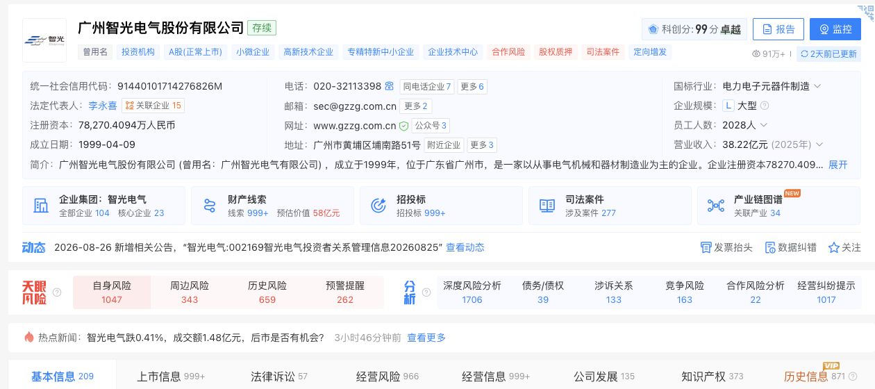Click the 产业链图谱 network icon
Image resolution: width=875 pixels, height=389 pixels.
(x=716, y=206)
